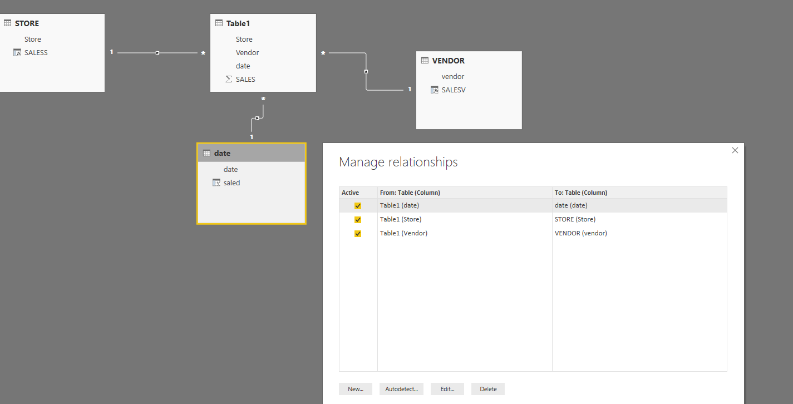Click the filter direction arrow on the VENDOR relationship line
Viewport: 793px width, 404px height.
tap(366, 71)
